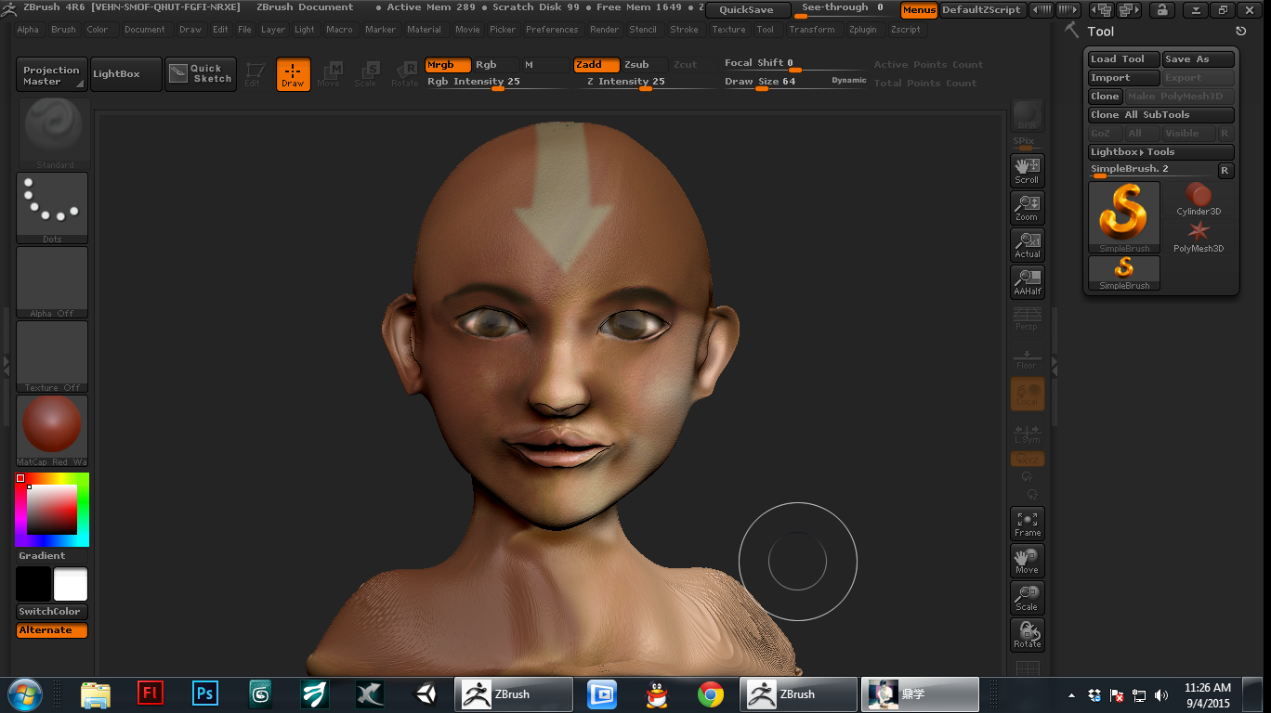Click the Scroll canvas icon
1271x713 pixels.
(x=1027, y=171)
